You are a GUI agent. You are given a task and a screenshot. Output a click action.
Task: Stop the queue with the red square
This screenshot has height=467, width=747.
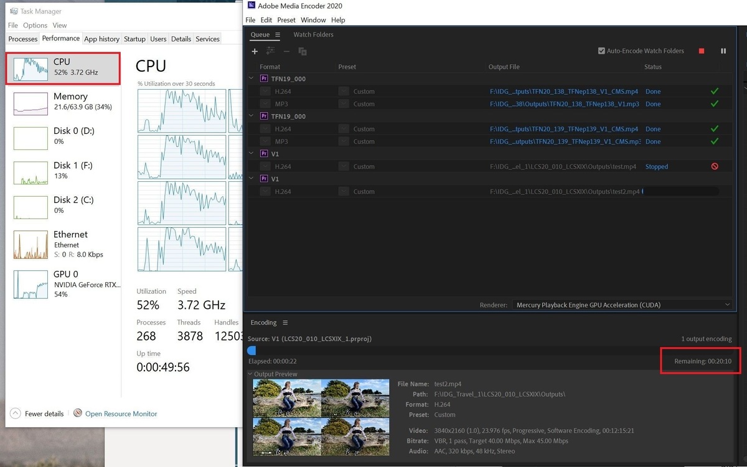tap(702, 51)
